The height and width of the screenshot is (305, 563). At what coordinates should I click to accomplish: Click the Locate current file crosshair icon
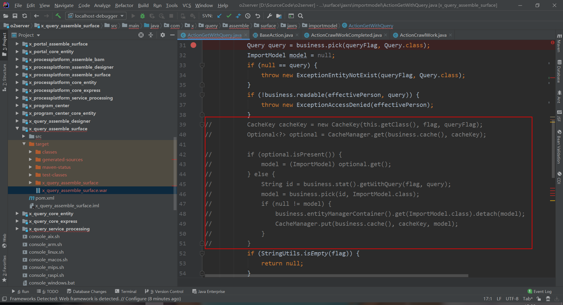(x=141, y=35)
